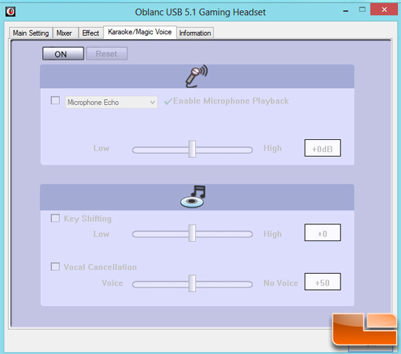Click the microphone karaoke icon
The height and width of the screenshot is (354, 401).
coord(196,76)
